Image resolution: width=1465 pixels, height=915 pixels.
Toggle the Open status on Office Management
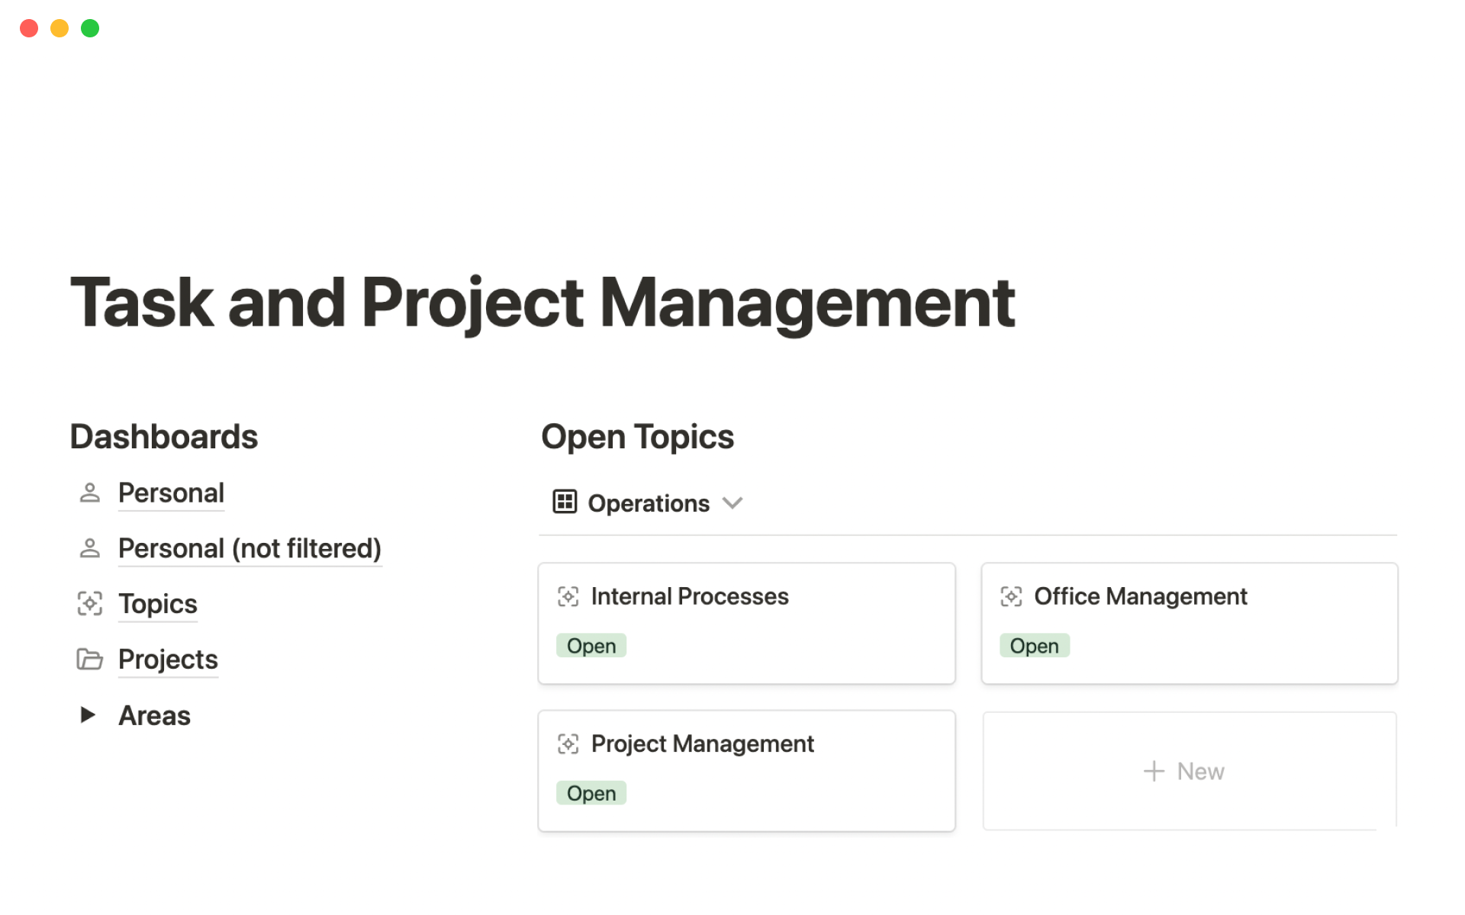pyautogui.click(x=1035, y=646)
